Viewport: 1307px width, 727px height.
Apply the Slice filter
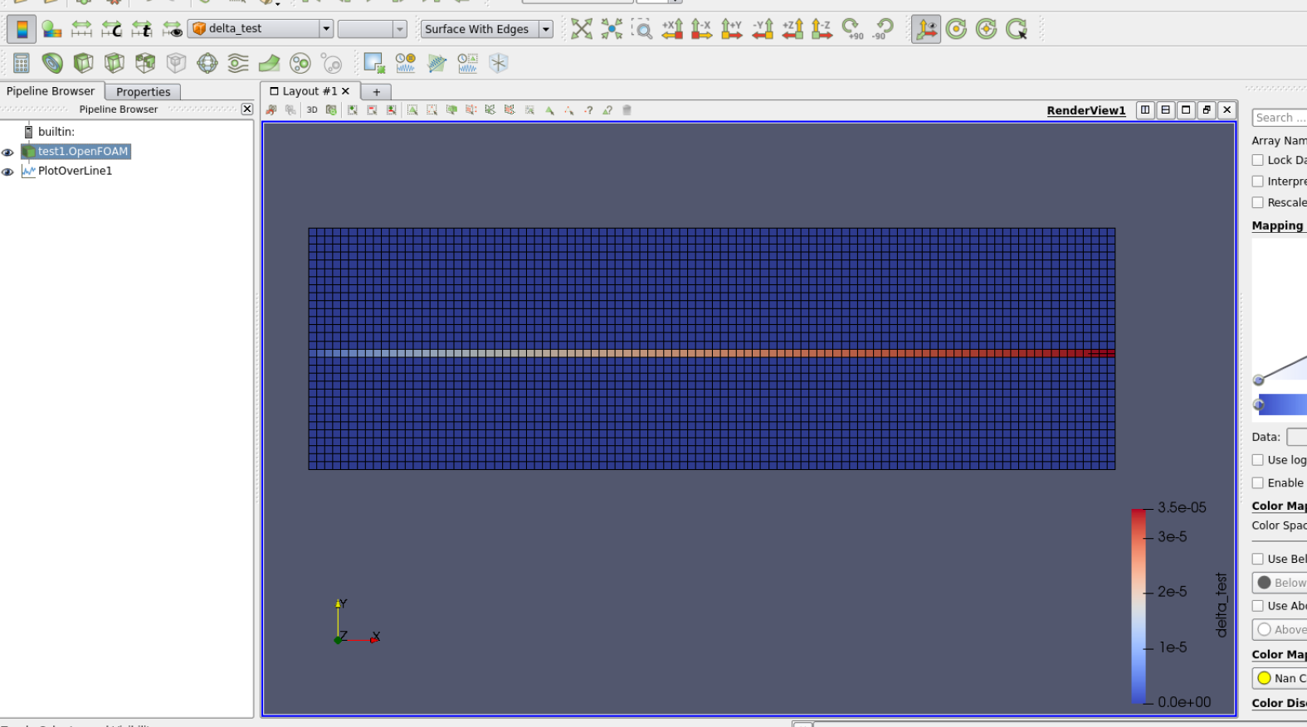[x=114, y=63]
